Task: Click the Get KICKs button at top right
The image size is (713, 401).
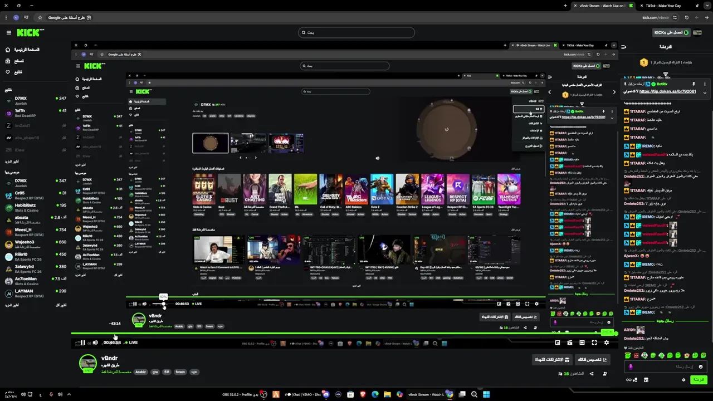Action: (x=671, y=32)
